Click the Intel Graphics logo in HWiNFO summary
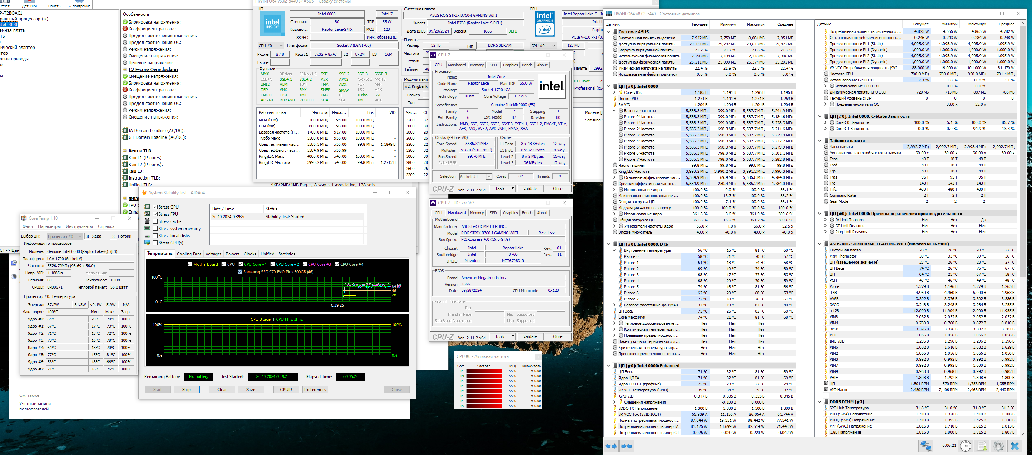 [544, 24]
